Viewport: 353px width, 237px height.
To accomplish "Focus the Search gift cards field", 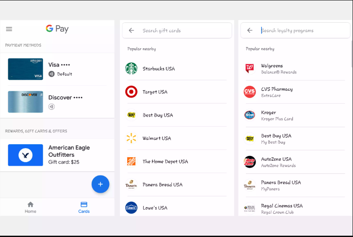I will pos(177,30).
